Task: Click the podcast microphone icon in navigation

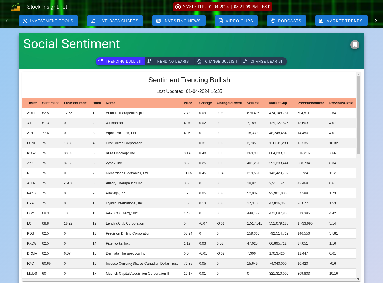Action: click(x=273, y=20)
